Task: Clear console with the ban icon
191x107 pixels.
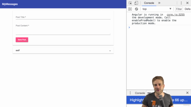Action: point(136,9)
